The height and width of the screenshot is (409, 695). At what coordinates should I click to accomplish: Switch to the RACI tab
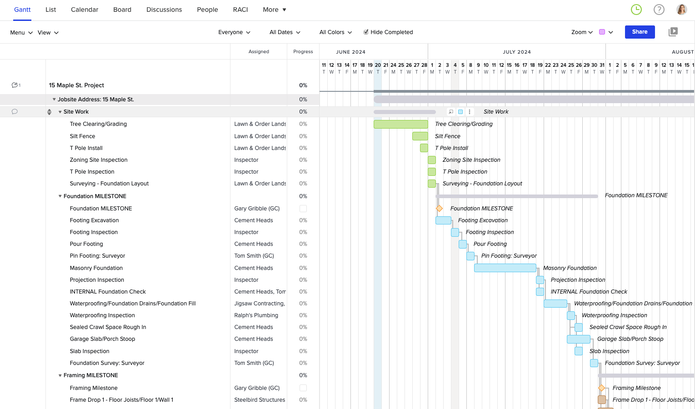click(240, 10)
